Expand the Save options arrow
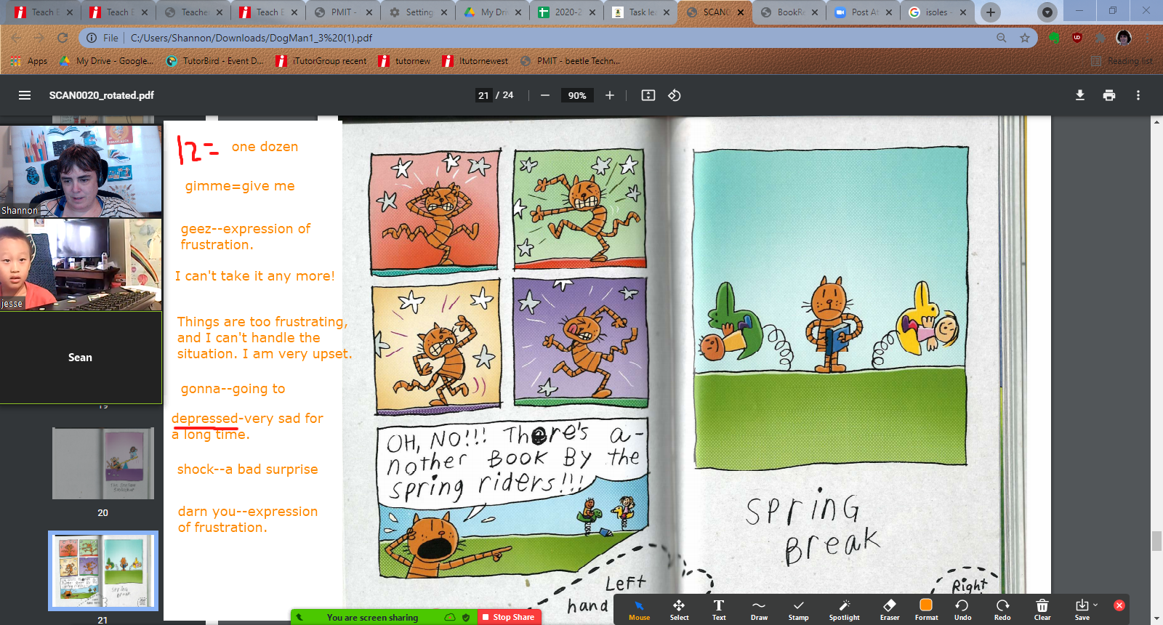1163x625 pixels. [1095, 605]
